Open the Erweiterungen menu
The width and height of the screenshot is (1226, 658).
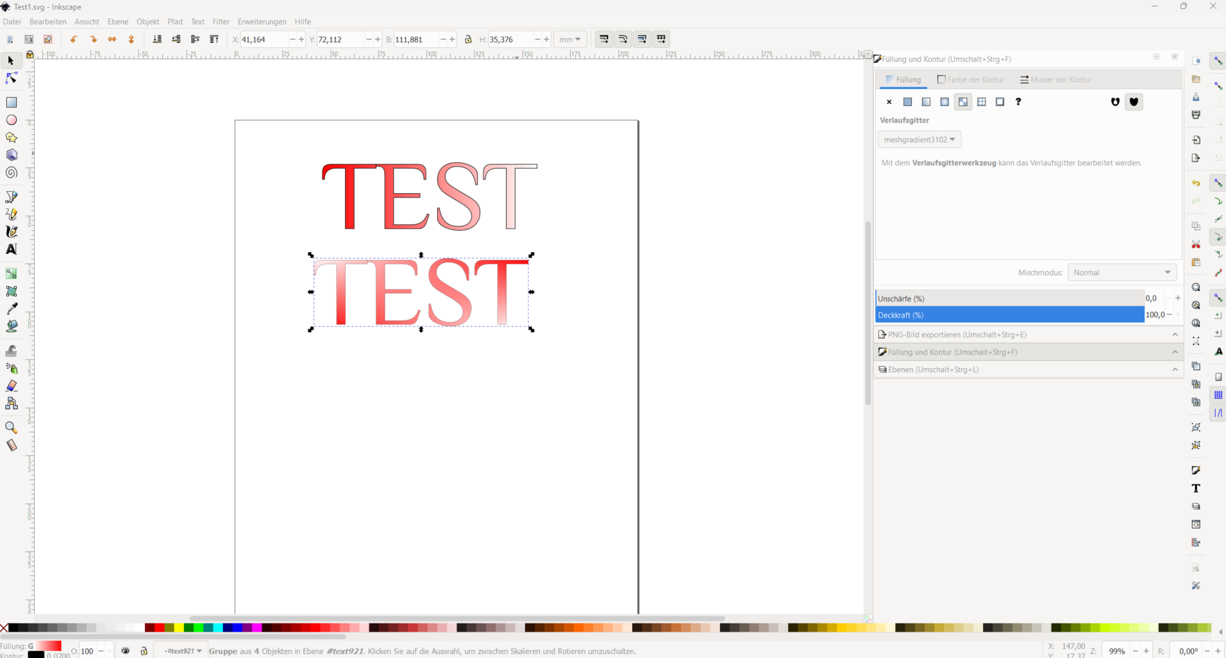pos(262,22)
